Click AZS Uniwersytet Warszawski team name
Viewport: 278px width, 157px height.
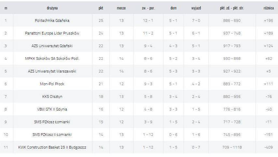(x=52, y=71)
